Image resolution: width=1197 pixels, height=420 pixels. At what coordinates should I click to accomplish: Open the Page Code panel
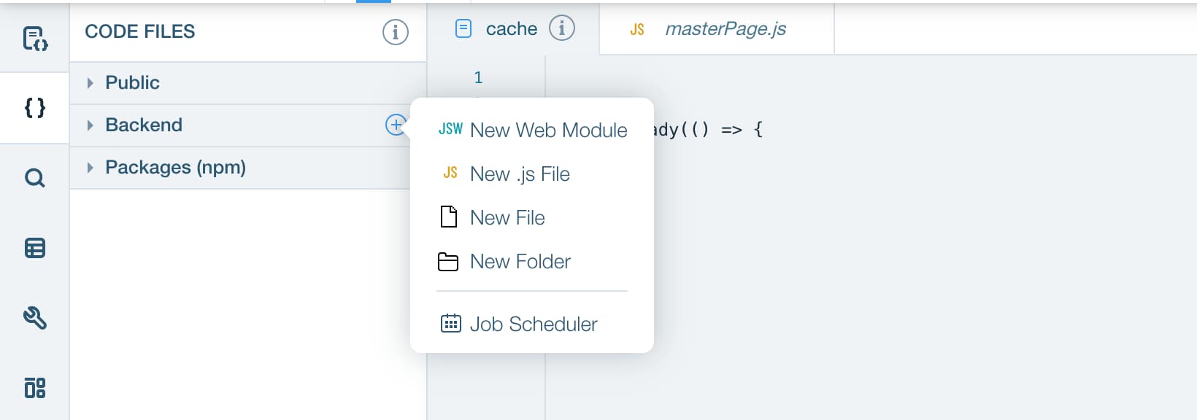(34, 39)
